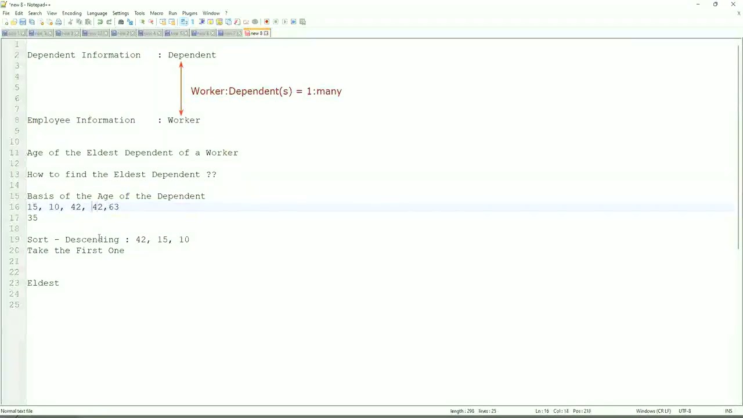Start macro recording with red record icon
The image size is (743, 418).
click(267, 22)
